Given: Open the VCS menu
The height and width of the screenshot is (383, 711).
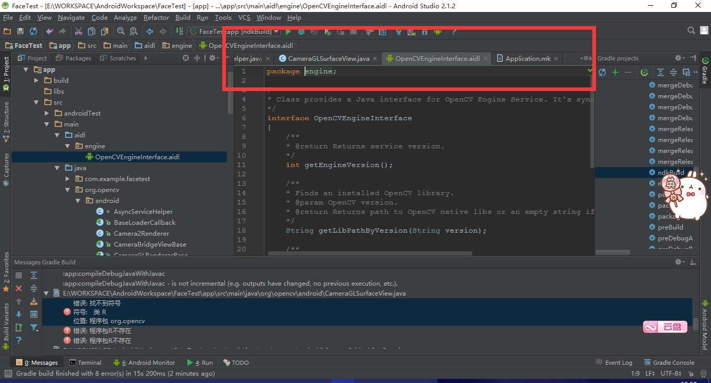Looking at the screenshot, I should tap(244, 18).
